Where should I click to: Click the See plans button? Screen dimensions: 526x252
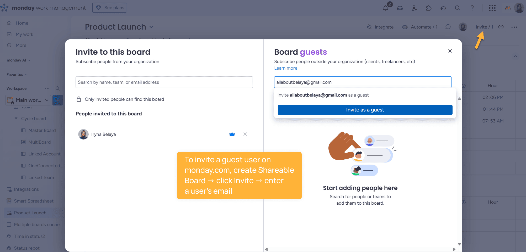(110, 8)
